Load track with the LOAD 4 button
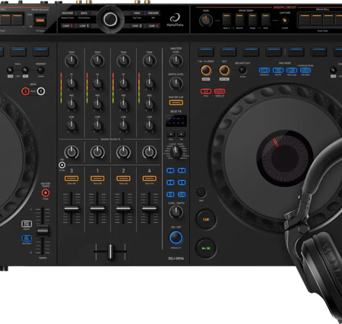The height and width of the screenshot is (324, 342). 153,26
